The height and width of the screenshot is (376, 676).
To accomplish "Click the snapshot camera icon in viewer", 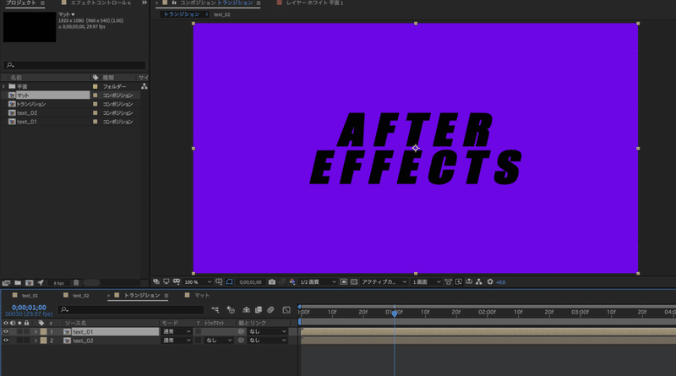I will pos(271,282).
